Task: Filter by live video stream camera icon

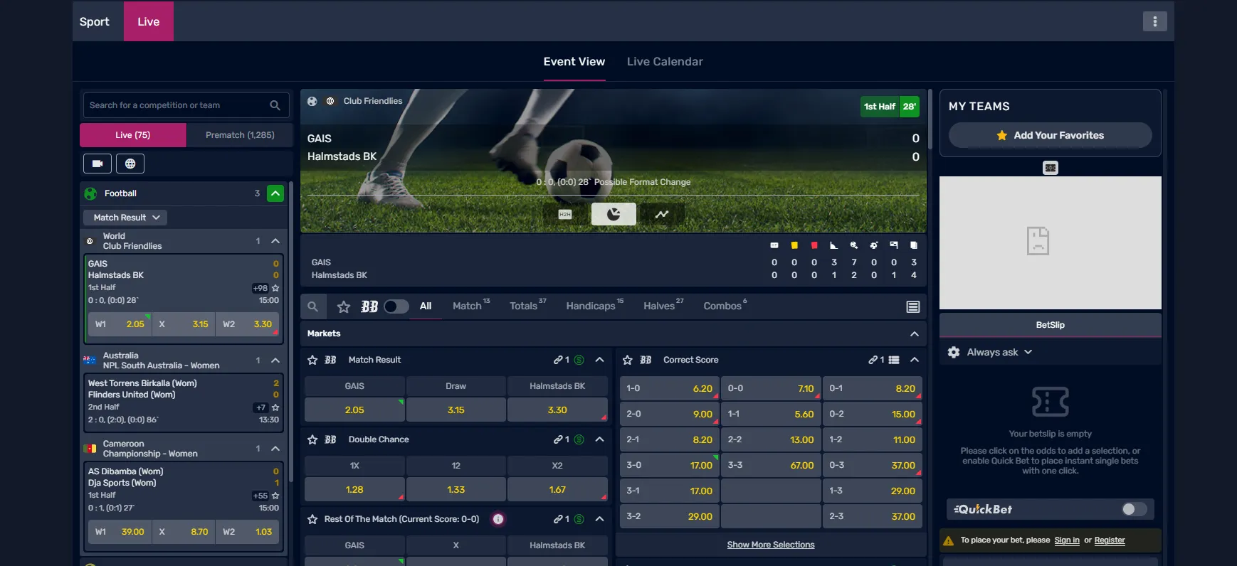Action: pyautogui.click(x=98, y=164)
